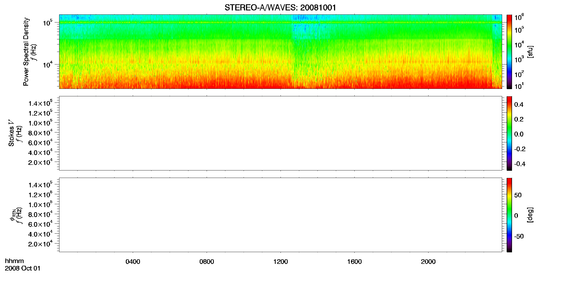Screen dimensions: 561x289
Task: Click the -0.2 label on Stokes colorbar
Action: click(x=520, y=149)
